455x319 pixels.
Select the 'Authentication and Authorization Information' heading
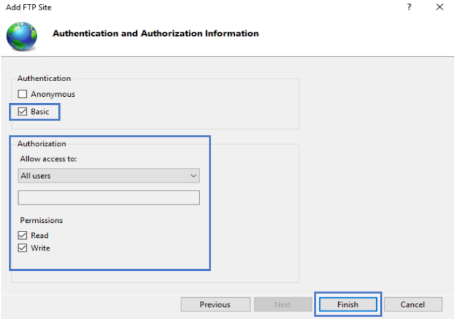tap(156, 34)
